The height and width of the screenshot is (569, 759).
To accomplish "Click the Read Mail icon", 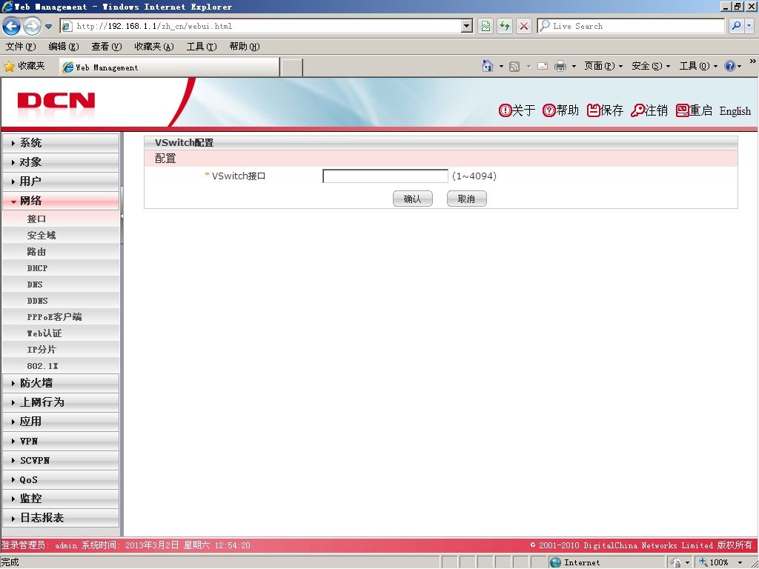I will [x=543, y=66].
